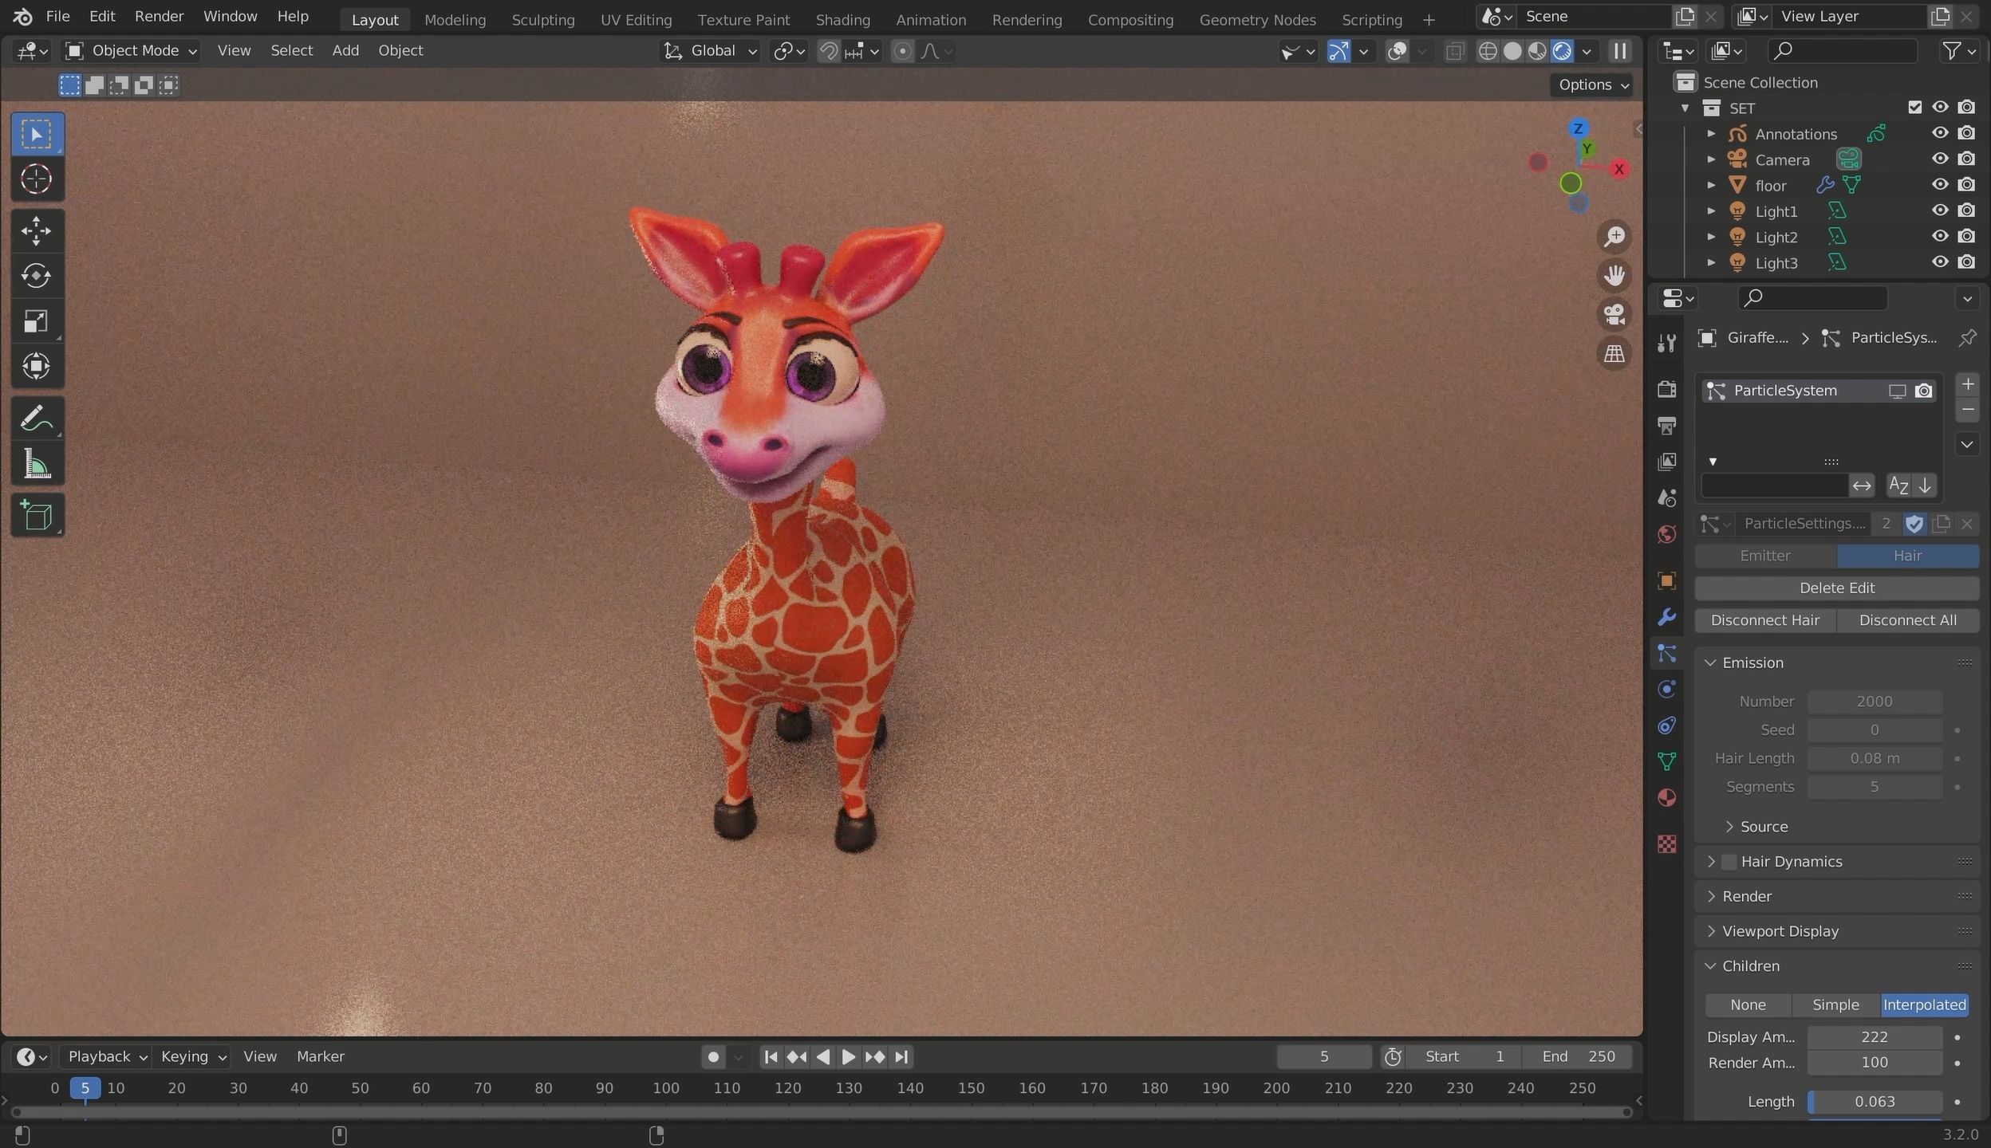Toggle proportional editing
Viewport: 1991px width, 1148px height.
point(902,51)
